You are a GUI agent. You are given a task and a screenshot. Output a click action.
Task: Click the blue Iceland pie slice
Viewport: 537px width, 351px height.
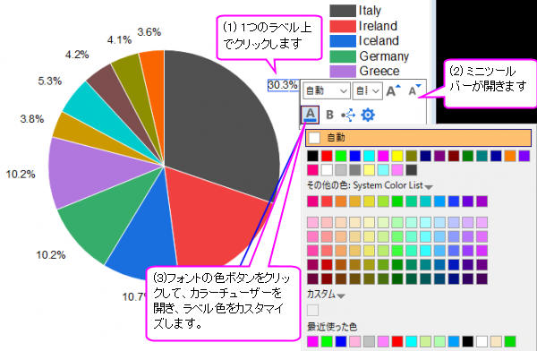pyautogui.click(x=148, y=240)
